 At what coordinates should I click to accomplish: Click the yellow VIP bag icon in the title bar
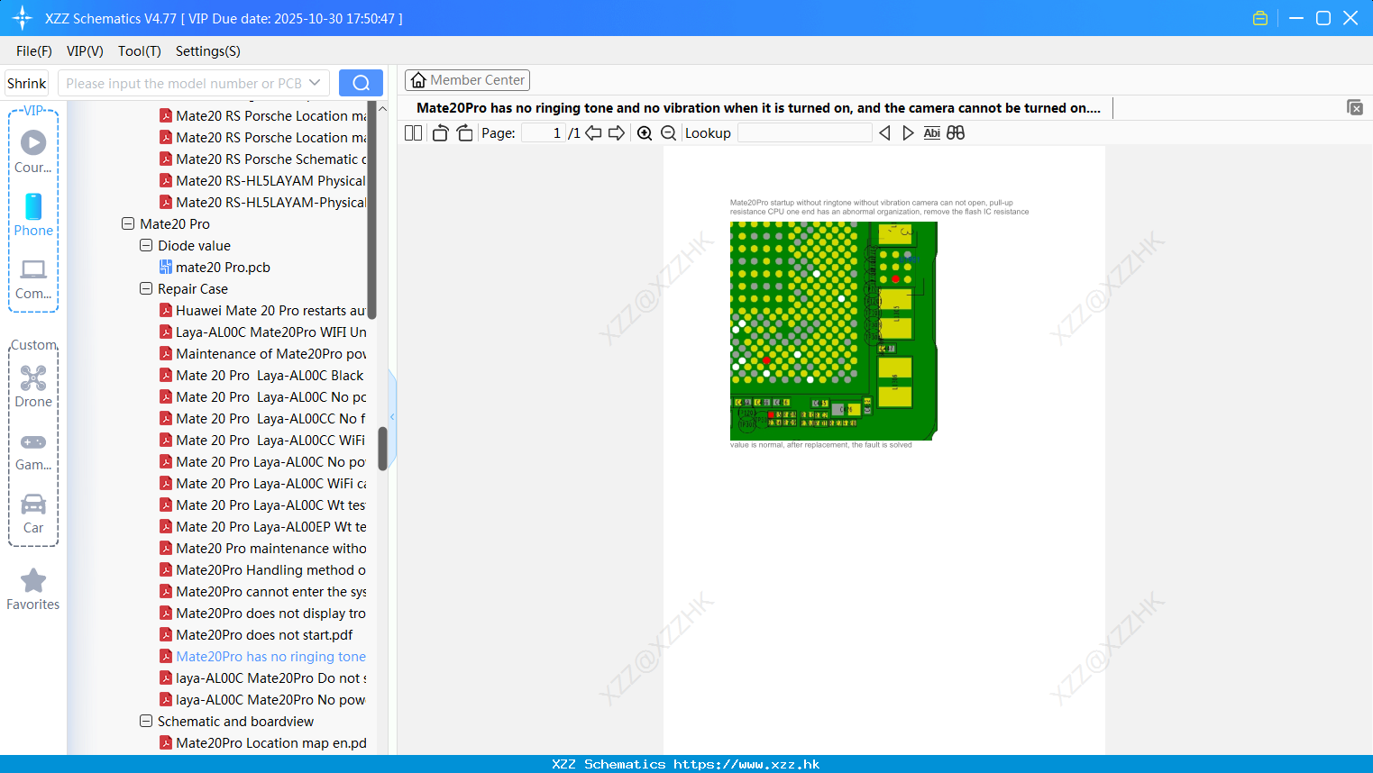click(1260, 18)
